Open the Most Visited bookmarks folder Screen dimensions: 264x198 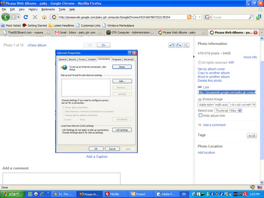point(11,26)
